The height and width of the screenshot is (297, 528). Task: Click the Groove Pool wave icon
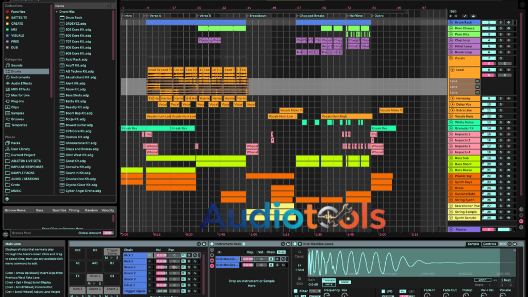[x=6, y=234]
